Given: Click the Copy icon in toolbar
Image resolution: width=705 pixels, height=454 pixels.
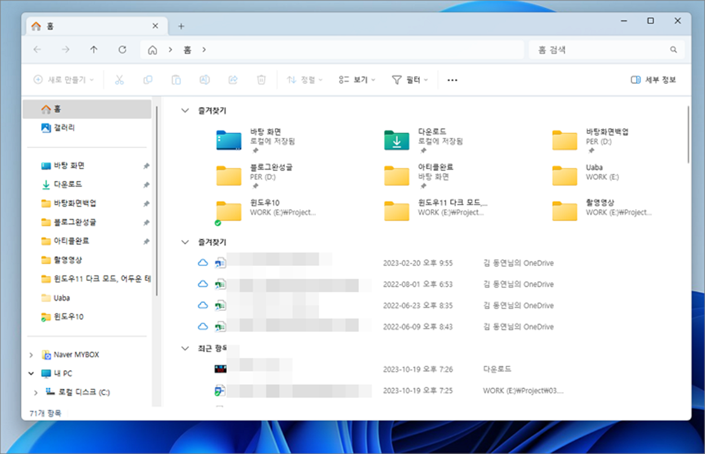Looking at the screenshot, I should pyautogui.click(x=148, y=80).
